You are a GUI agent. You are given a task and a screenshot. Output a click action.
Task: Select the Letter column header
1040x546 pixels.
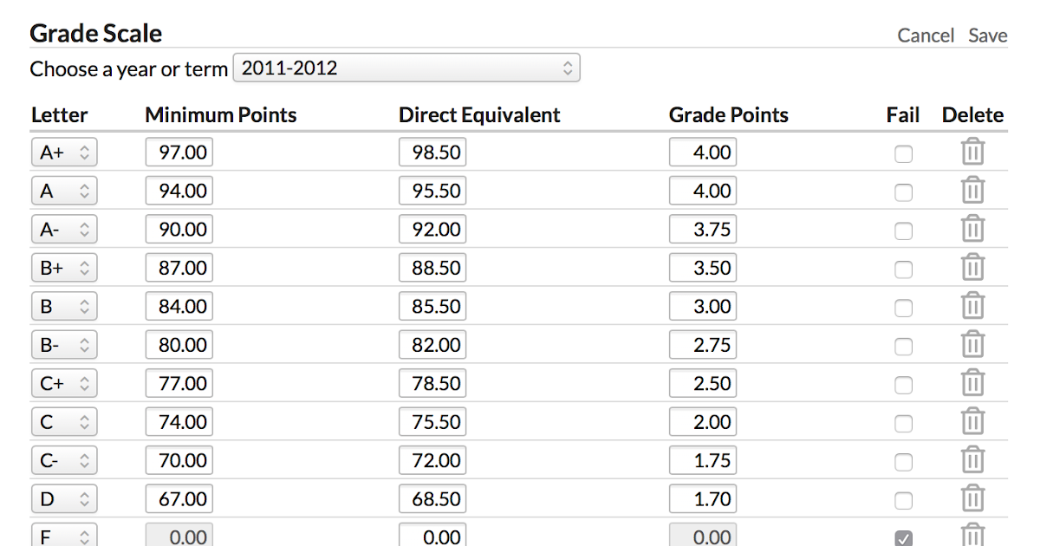58,114
